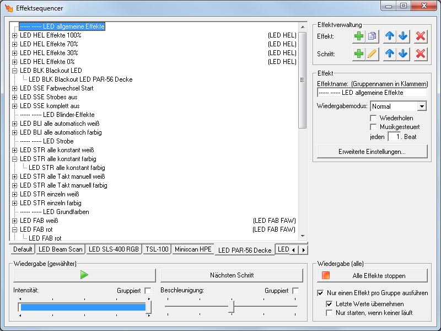Image resolution: width=441 pixels, height=331 pixels.
Task: Click the copy effect icon
Action: click(x=372, y=36)
